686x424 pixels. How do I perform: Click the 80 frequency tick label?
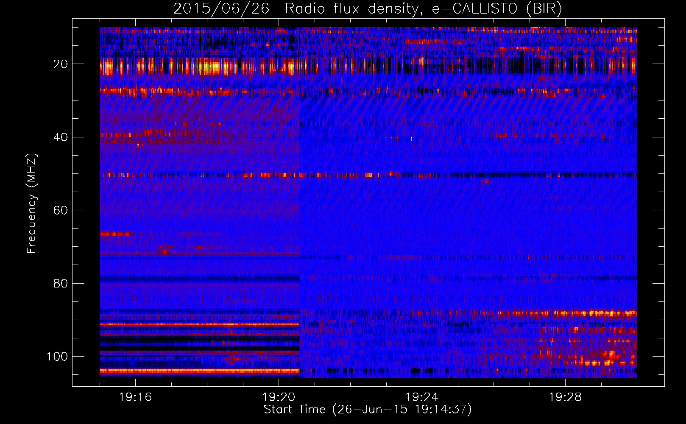[x=61, y=283]
